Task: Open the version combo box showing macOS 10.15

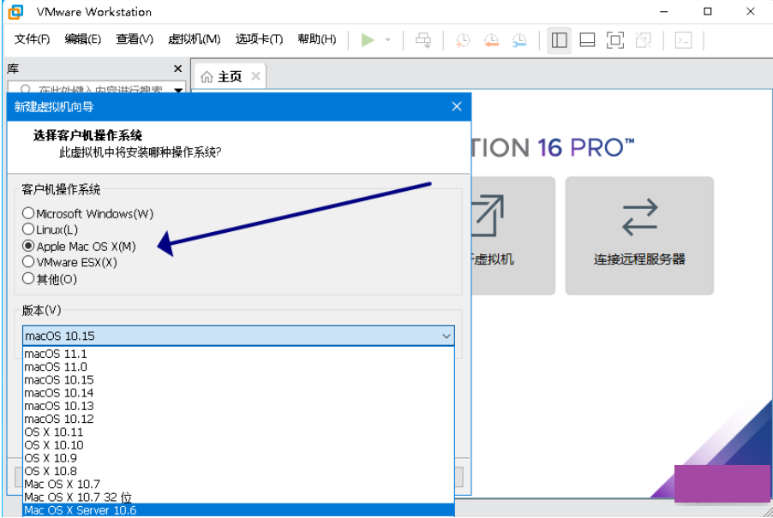Action: click(237, 336)
